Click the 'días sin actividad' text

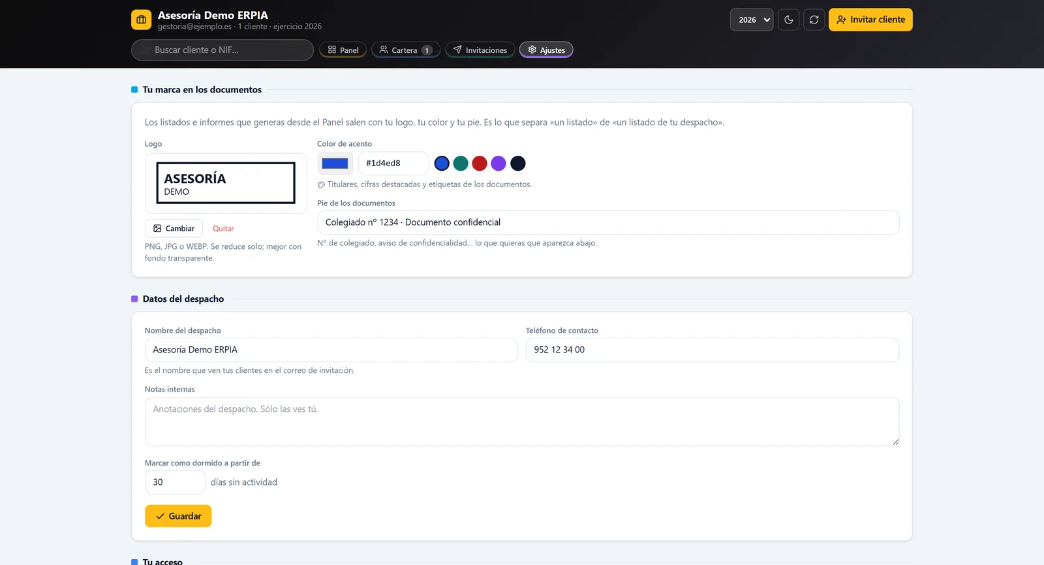[244, 482]
